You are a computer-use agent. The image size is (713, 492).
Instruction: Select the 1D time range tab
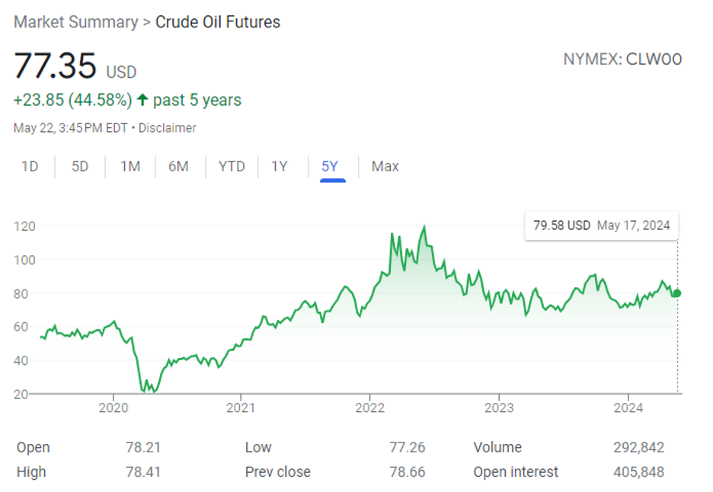coord(30,166)
